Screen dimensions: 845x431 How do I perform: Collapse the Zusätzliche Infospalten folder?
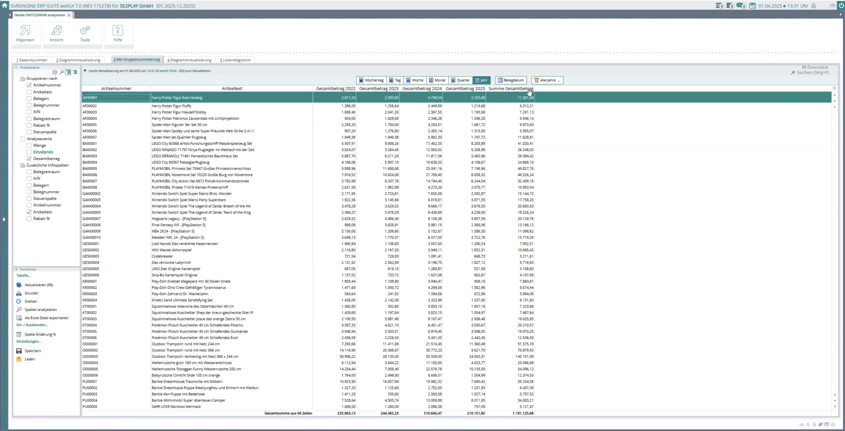tap(22, 165)
